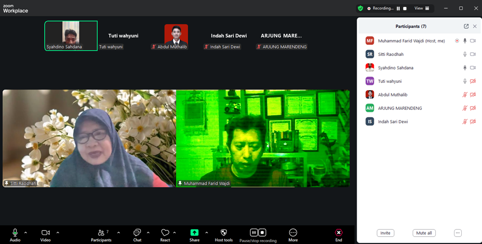
Task: Open Participants panel more options ellipsis
Action: click(x=458, y=233)
